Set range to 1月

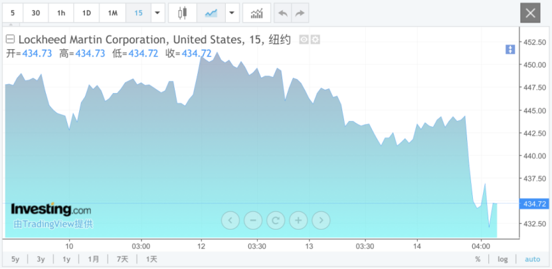pos(94,260)
